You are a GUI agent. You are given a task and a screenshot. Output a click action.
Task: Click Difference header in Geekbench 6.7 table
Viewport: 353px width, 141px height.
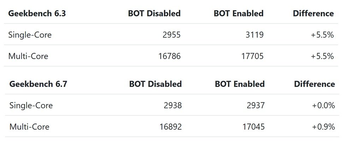tap(314, 84)
